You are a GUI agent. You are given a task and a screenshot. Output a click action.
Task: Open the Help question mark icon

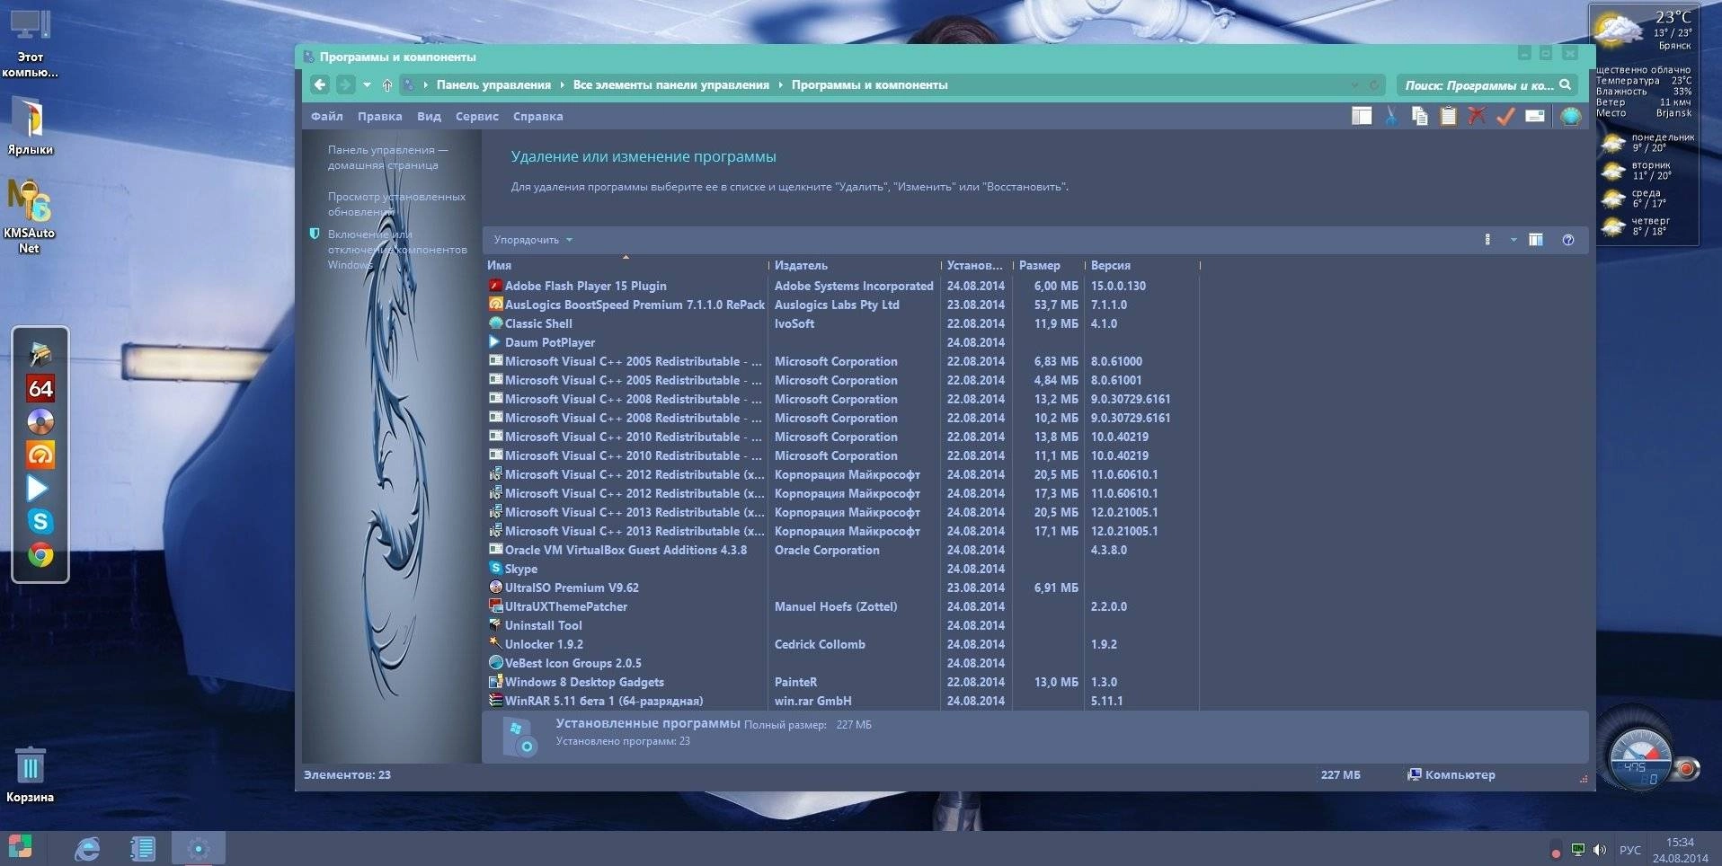[1568, 240]
